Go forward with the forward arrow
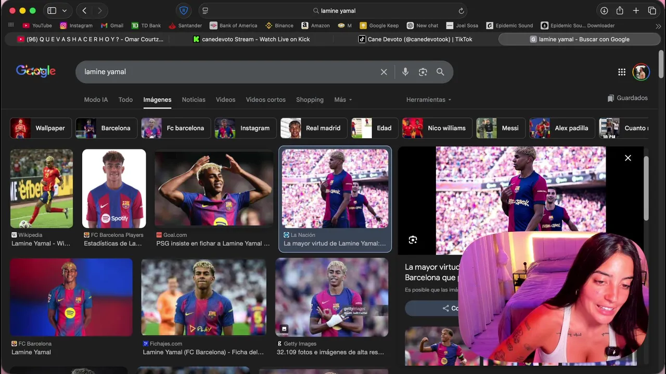The image size is (666, 374). coord(99,10)
